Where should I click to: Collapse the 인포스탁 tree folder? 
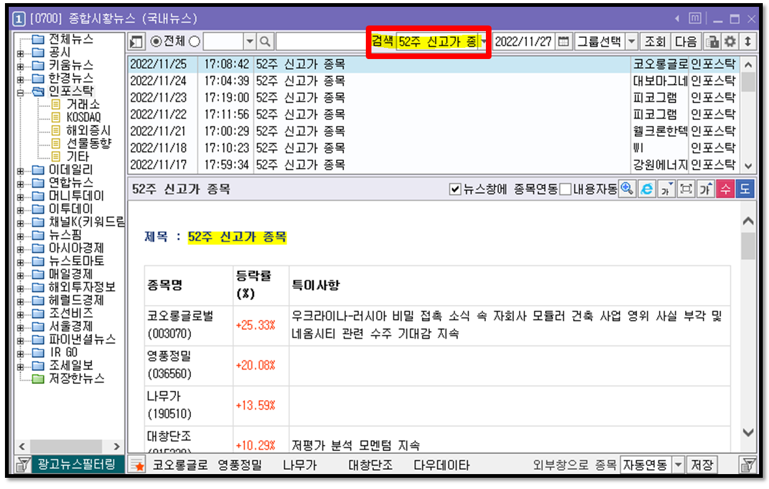pyautogui.click(x=20, y=91)
